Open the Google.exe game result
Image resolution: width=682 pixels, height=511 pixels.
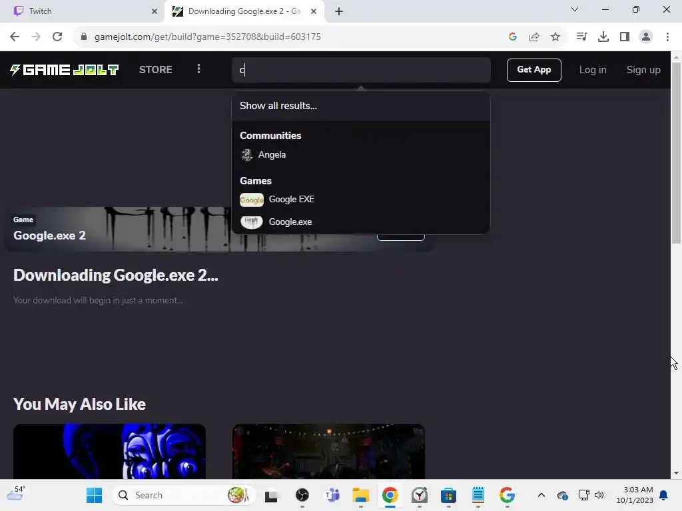tap(361, 222)
